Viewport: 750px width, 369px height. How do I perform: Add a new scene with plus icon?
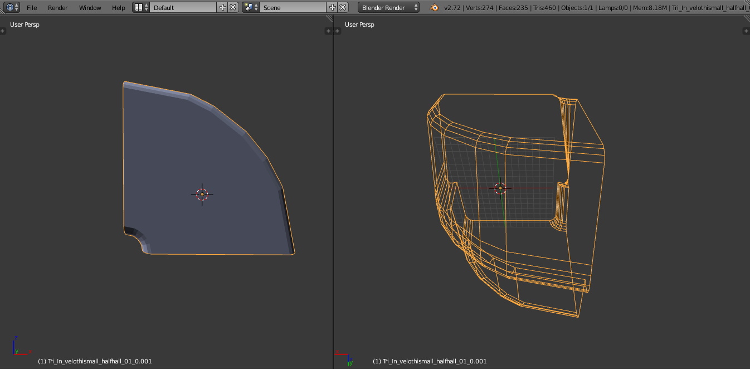click(333, 7)
